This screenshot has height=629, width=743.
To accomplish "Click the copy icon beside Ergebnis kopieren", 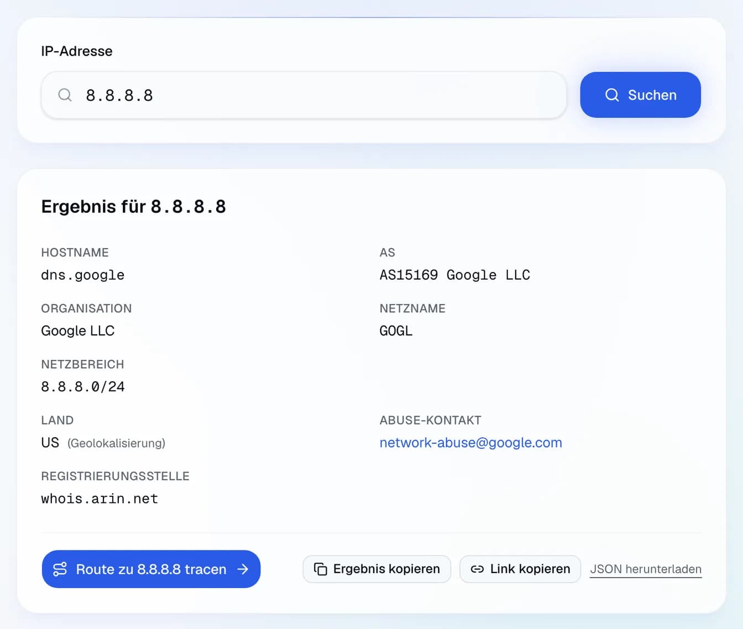I will 321,569.
